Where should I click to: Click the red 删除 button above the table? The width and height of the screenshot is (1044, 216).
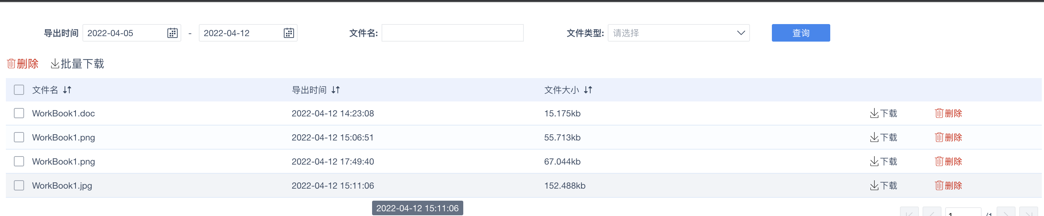tap(23, 63)
